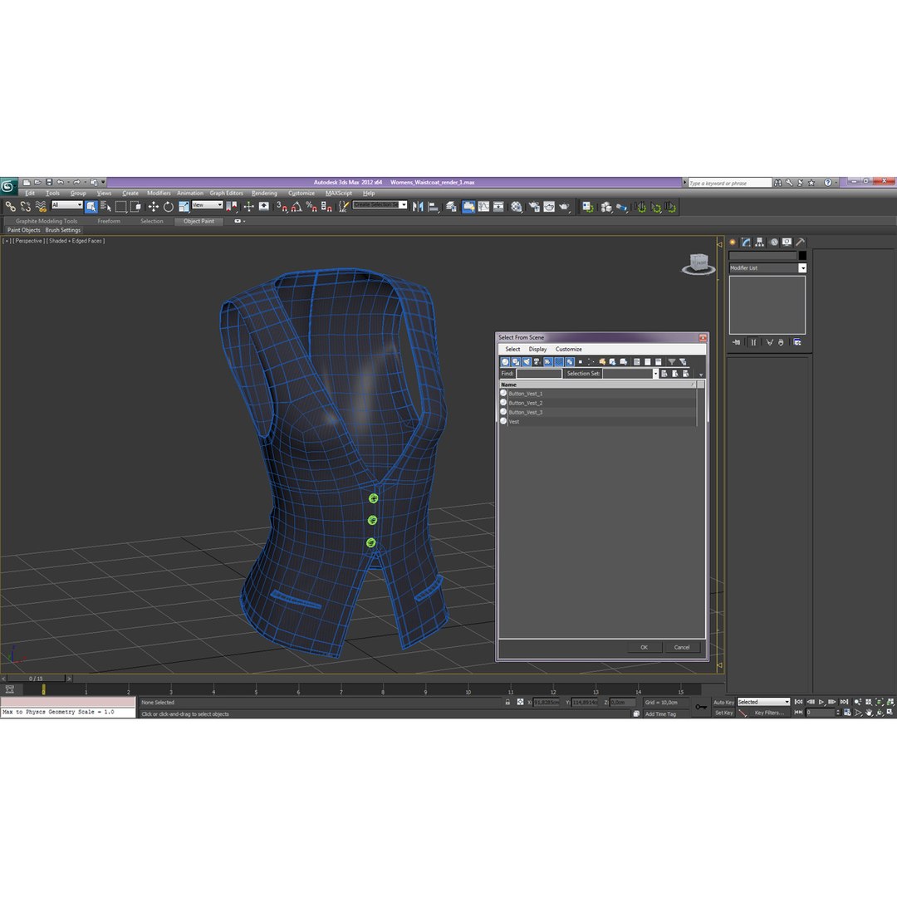This screenshot has width=897, height=897.
Task: Choose the Select and Move tool
Action: click(154, 207)
